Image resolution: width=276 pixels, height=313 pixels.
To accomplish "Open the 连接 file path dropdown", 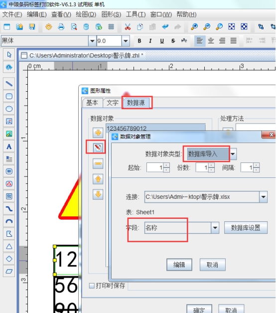I will click(263, 197).
